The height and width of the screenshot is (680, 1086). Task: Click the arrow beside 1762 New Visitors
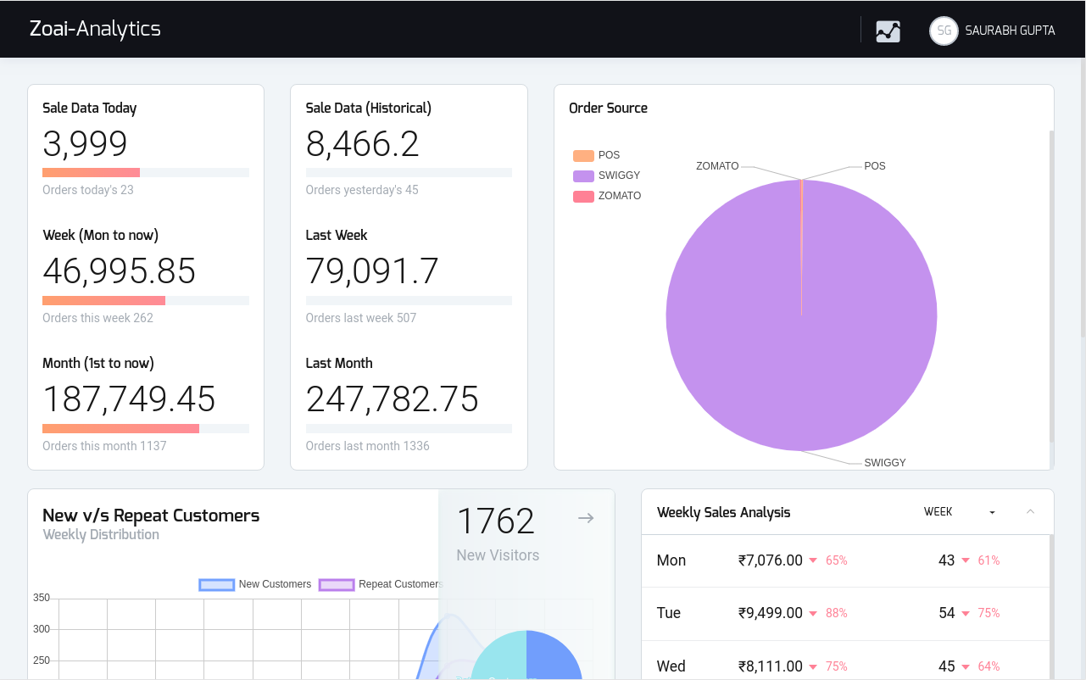pos(586,518)
